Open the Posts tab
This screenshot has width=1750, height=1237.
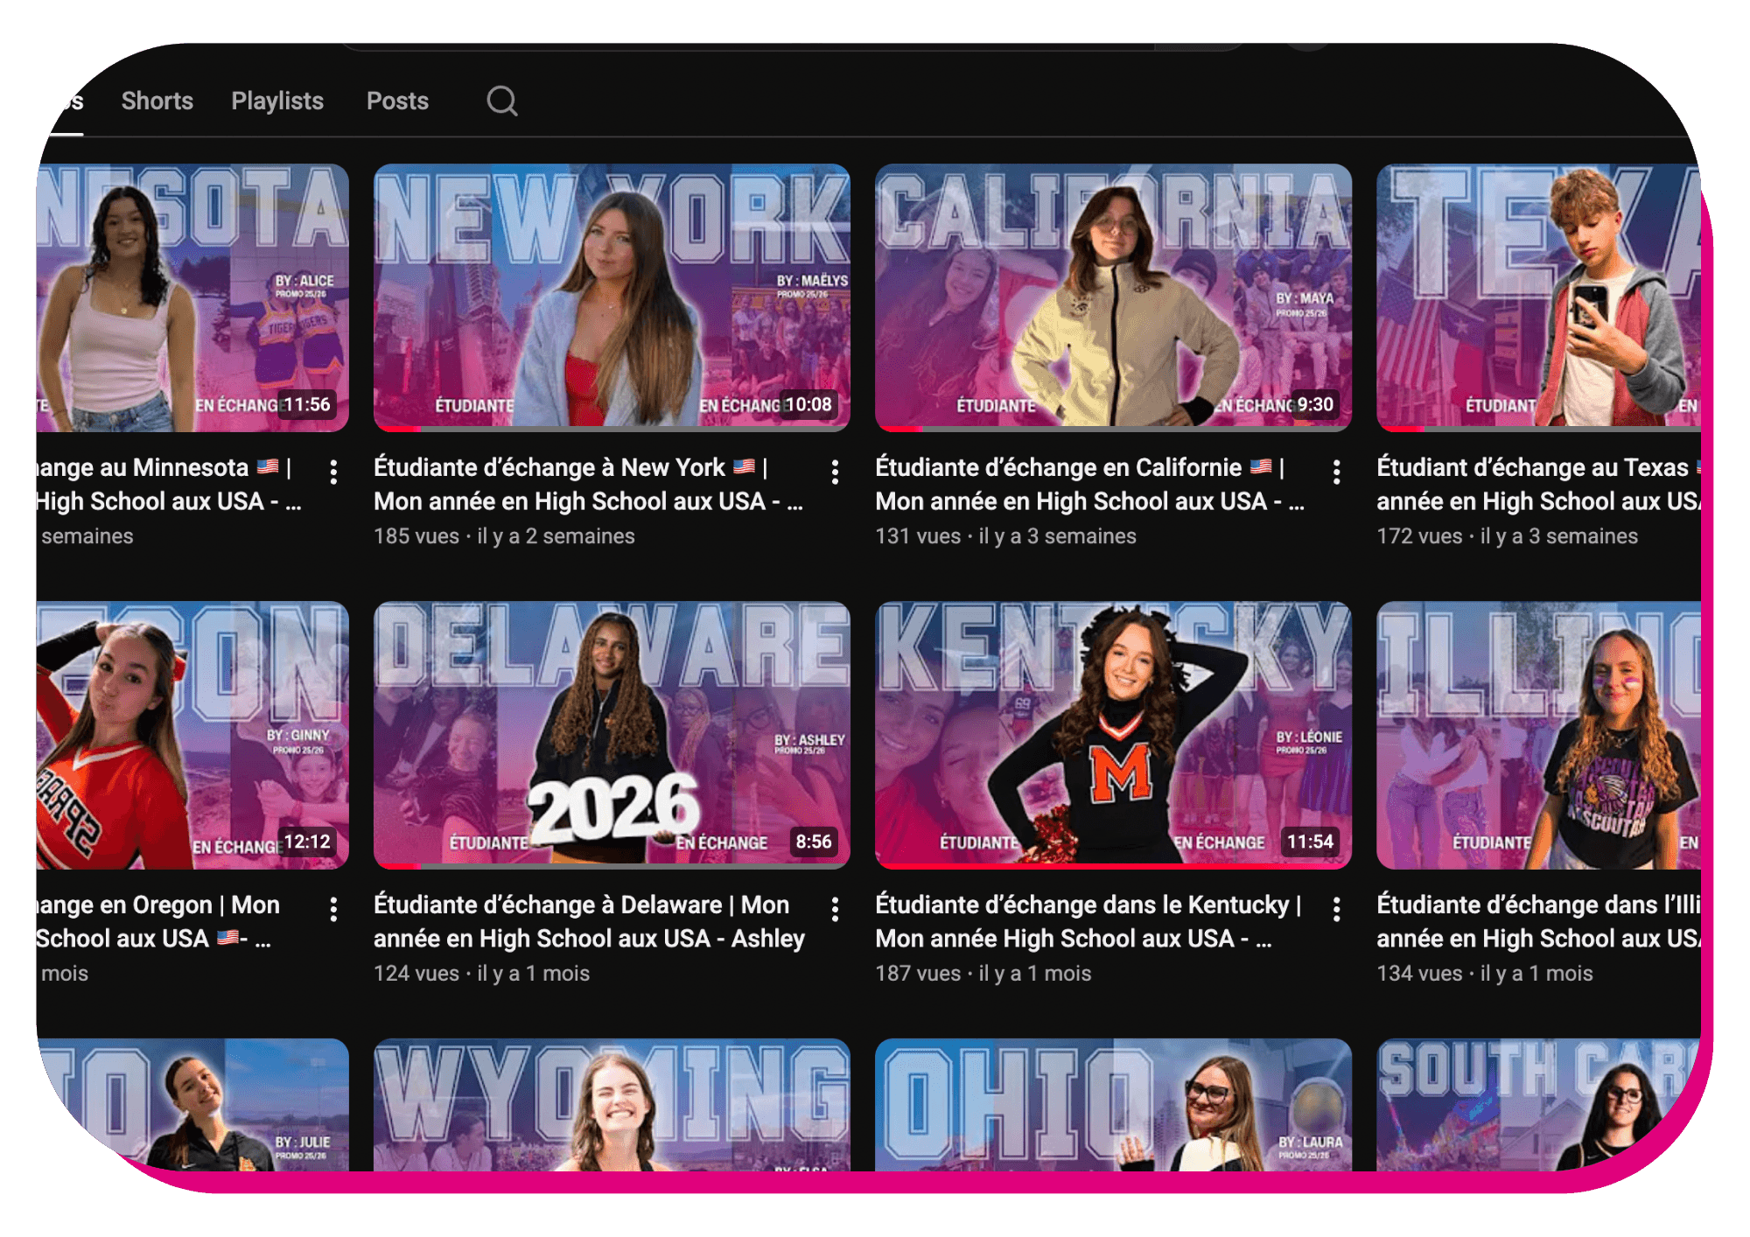[x=397, y=101]
